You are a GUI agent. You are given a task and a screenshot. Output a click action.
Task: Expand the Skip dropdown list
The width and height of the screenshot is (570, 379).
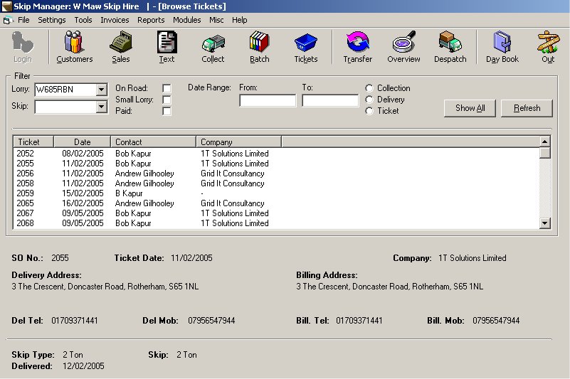(x=102, y=107)
